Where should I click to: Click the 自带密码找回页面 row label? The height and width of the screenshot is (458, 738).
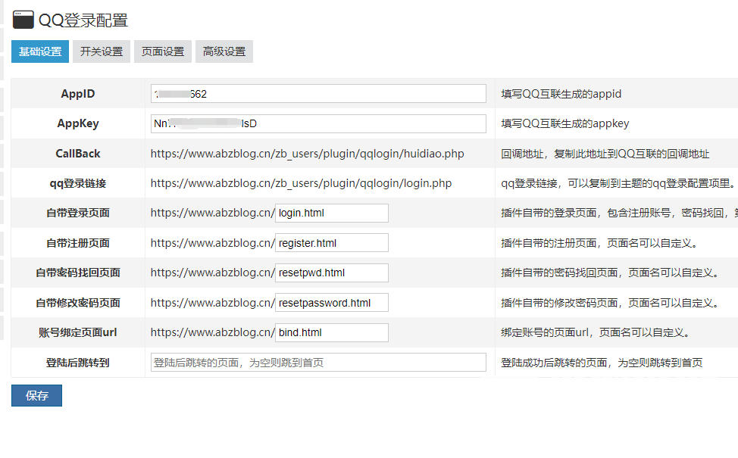[x=77, y=273]
